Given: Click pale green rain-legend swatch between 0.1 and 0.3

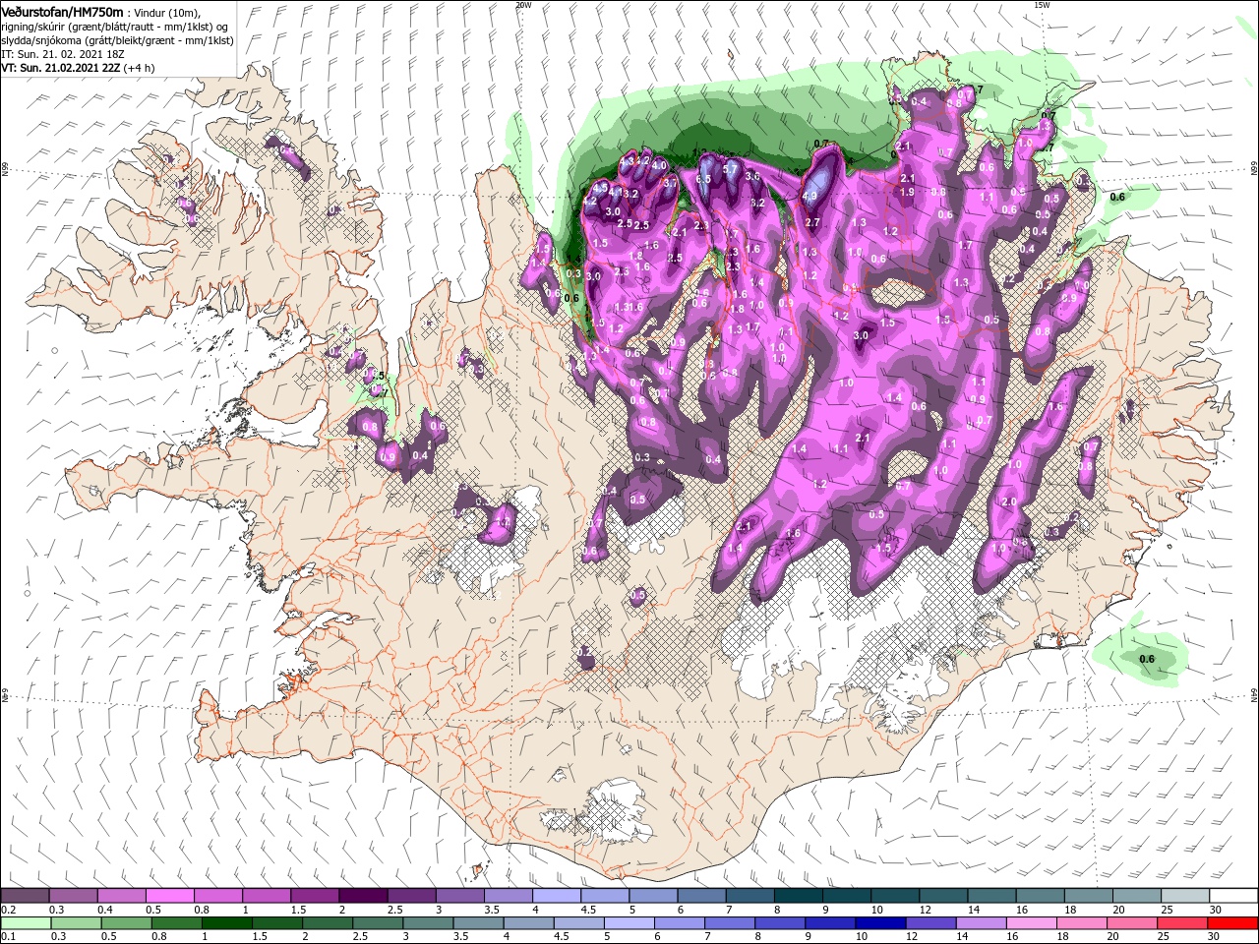Looking at the screenshot, I should pos(26,921).
